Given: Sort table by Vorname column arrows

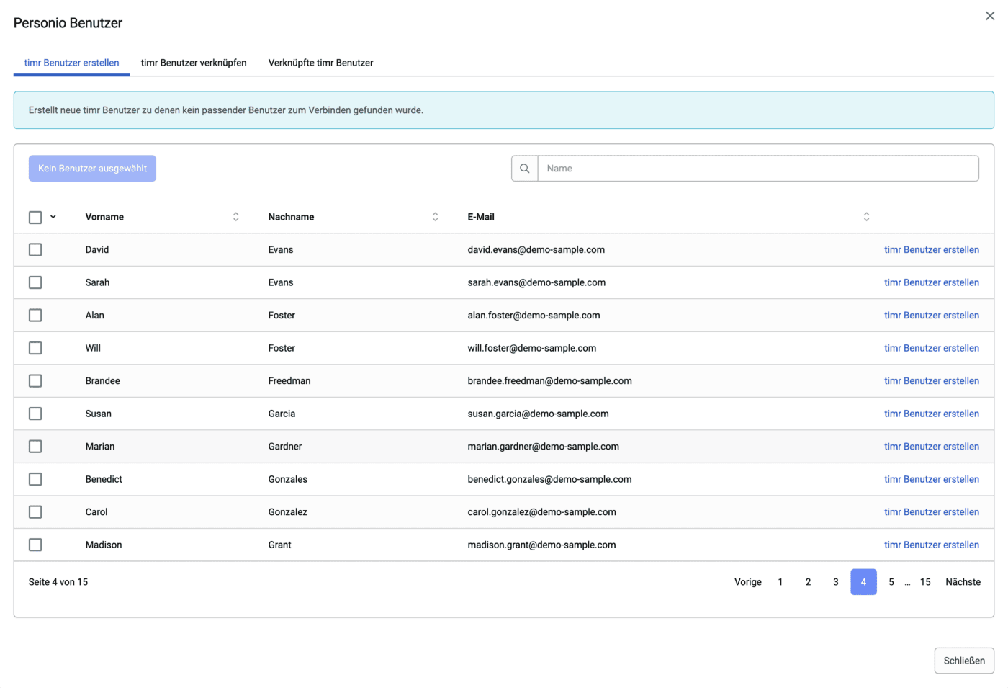Looking at the screenshot, I should coord(236,217).
